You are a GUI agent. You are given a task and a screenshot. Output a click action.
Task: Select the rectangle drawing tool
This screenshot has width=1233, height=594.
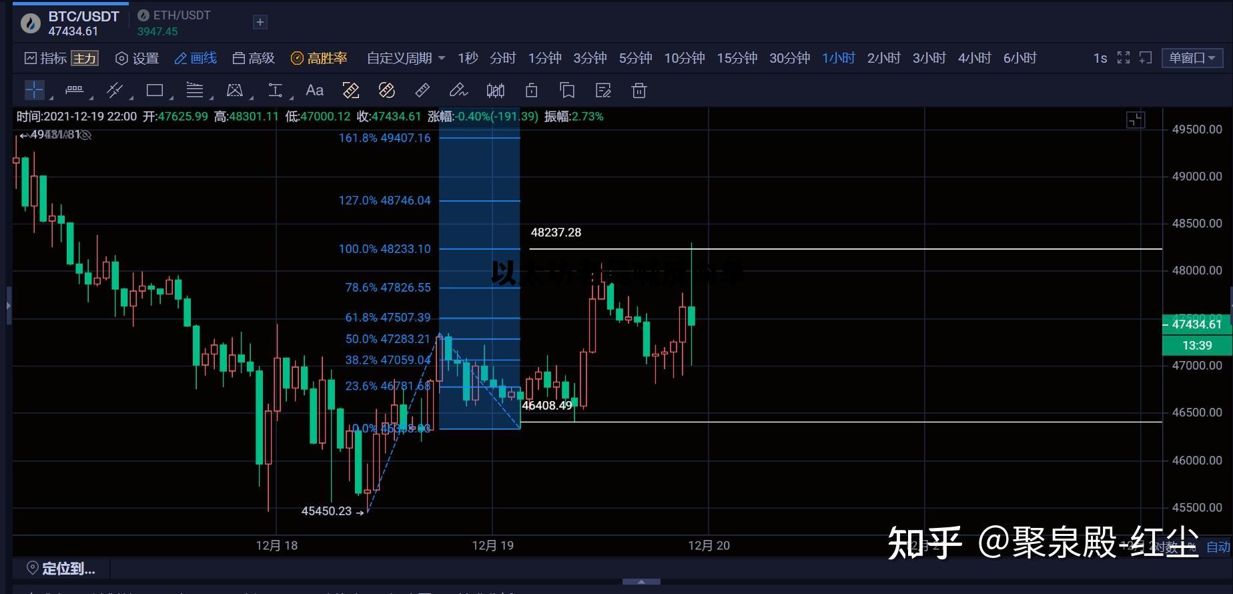155,90
